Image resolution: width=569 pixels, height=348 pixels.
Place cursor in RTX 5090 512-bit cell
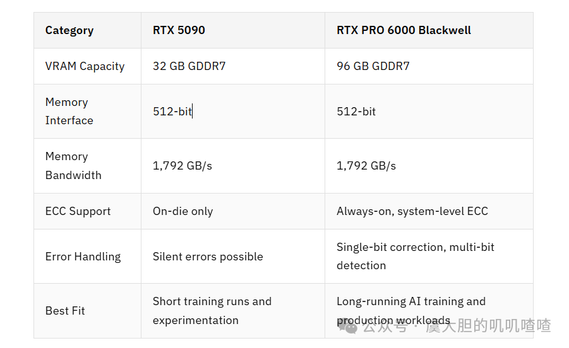click(233, 111)
